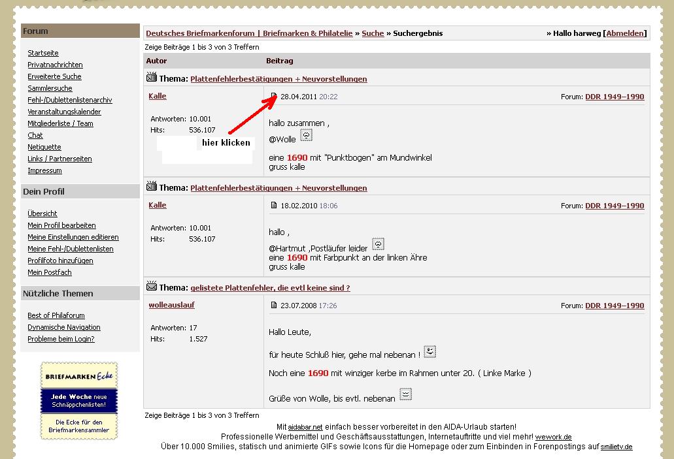
Task: Open the Startseite link in sidebar
Action: click(x=43, y=53)
